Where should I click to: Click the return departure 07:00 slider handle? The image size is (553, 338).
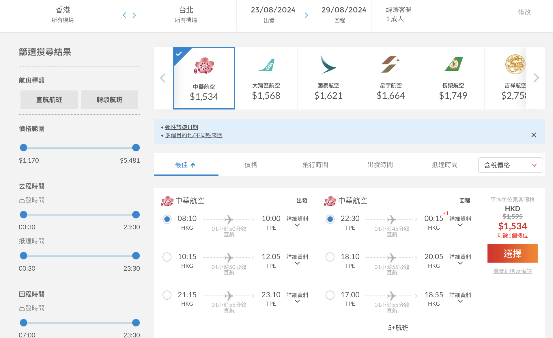[23, 323]
